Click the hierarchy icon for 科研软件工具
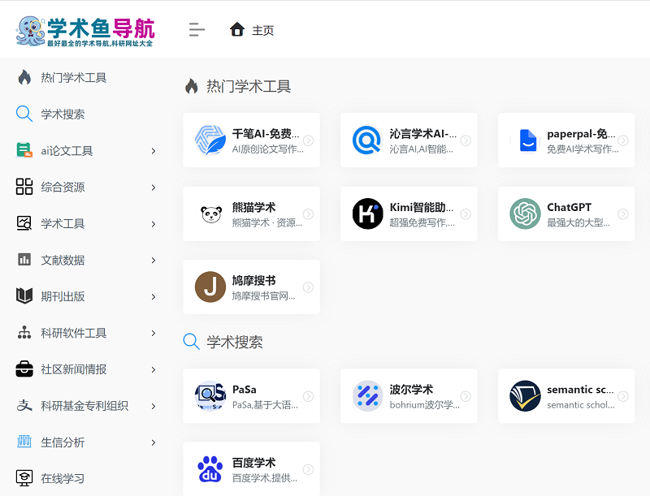 (x=24, y=333)
